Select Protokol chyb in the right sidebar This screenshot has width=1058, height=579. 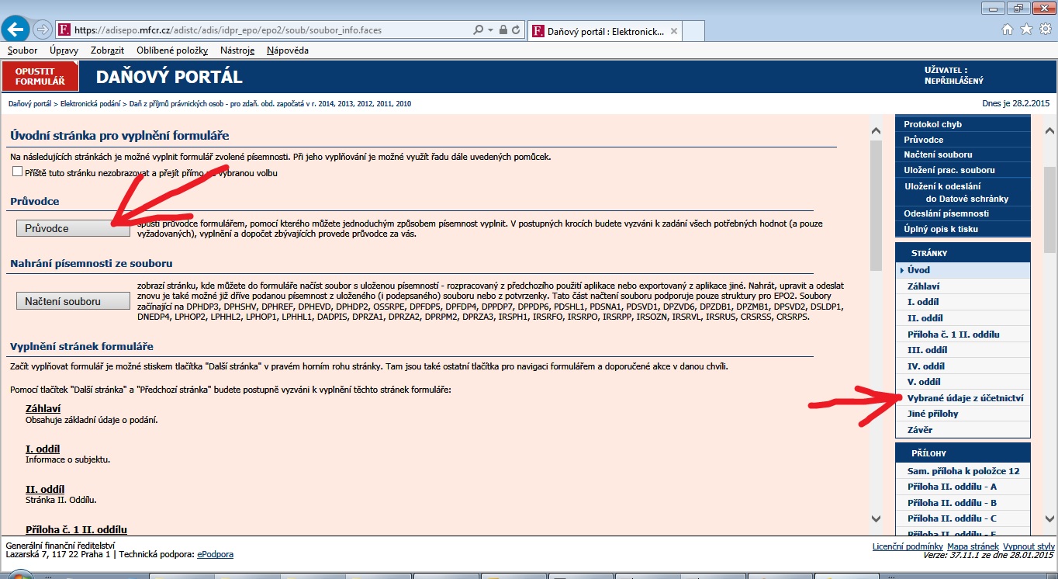[932, 124]
